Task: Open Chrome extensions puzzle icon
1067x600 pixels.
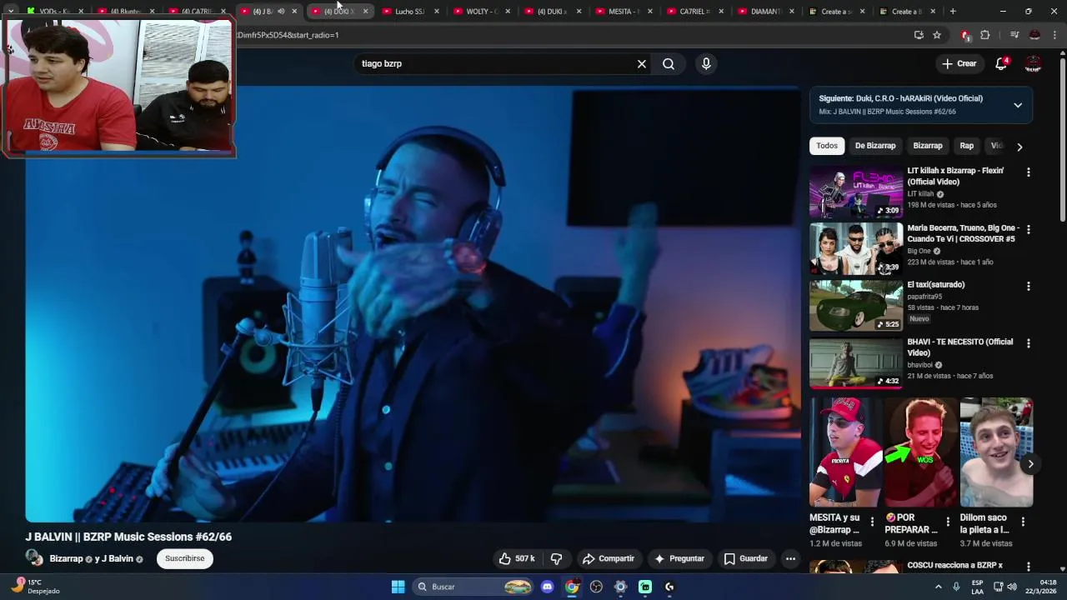Action: pos(985,35)
